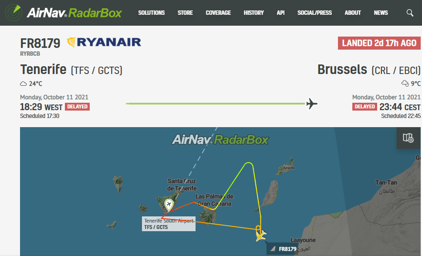This screenshot has width=422, height=256.
Task: Go to the COVERAGE page
Action: pyautogui.click(x=218, y=13)
